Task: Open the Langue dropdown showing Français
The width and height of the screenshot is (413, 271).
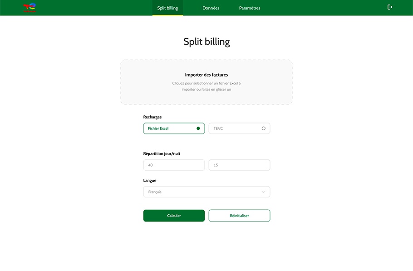Action: point(206,192)
